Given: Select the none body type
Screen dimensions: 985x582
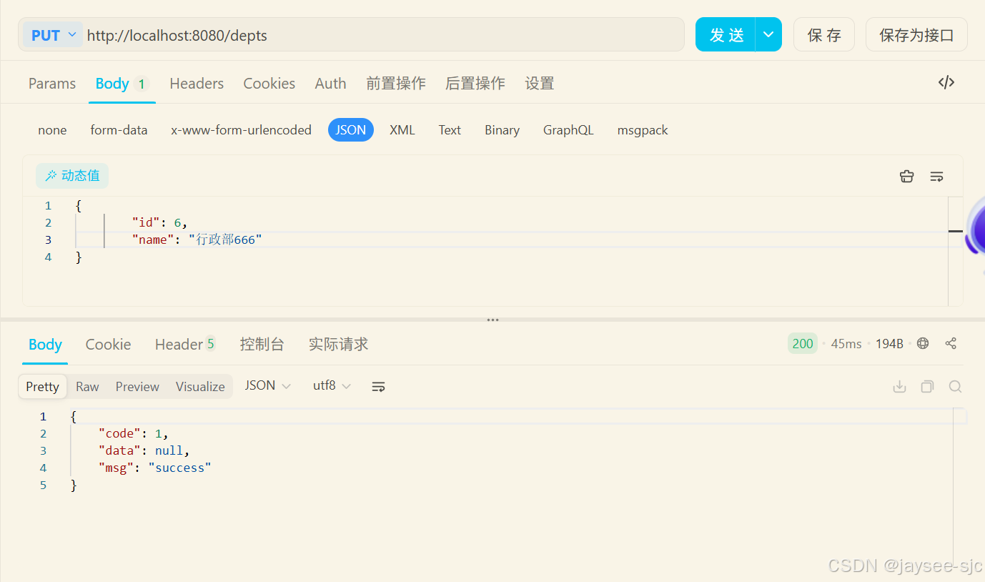Looking at the screenshot, I should tap(52, 130).
